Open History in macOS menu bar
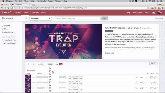The width and height of the screenshot is (165, 93). [x=32, y=1]
